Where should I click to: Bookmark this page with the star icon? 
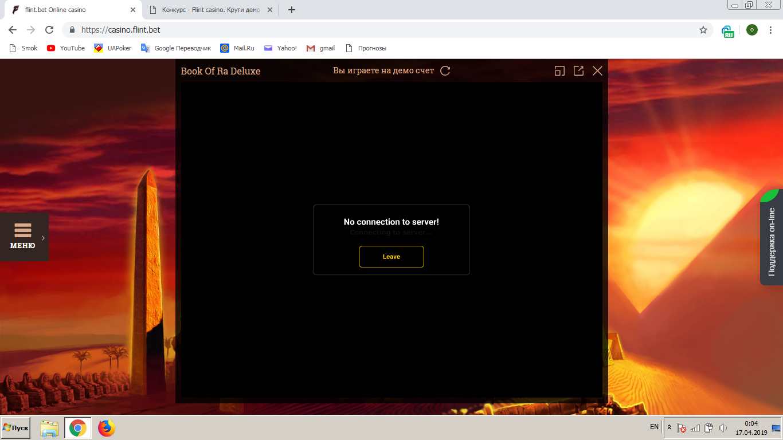703,30
